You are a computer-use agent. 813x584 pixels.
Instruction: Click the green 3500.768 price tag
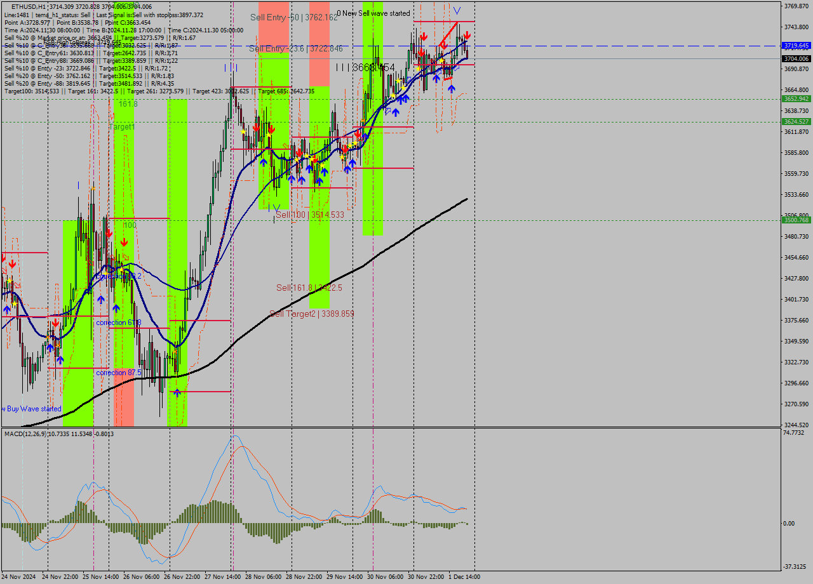(x=796, y=220)
